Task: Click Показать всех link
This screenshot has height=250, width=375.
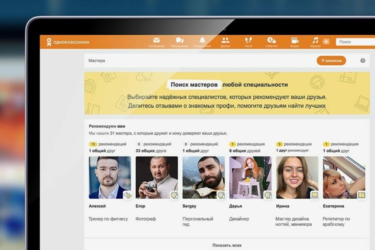Action: (x=227, y=245)
